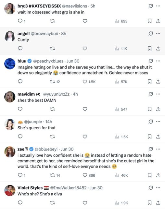
Task: Reply to zee's tweet with 1 reply
Action: pyautogui.click(x=21, y=175)
